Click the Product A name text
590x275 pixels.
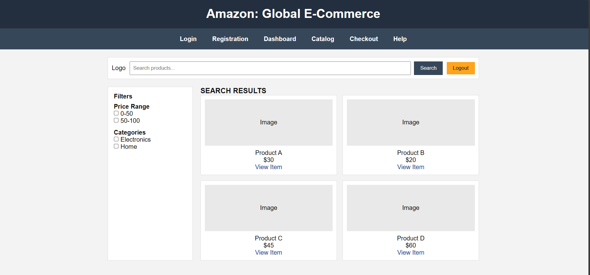click(269, 153)
